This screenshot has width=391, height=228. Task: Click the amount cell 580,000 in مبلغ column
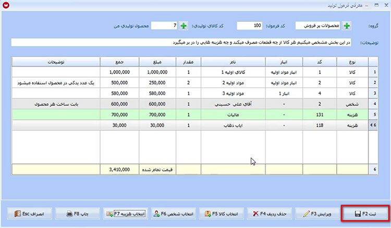point(157,93)
